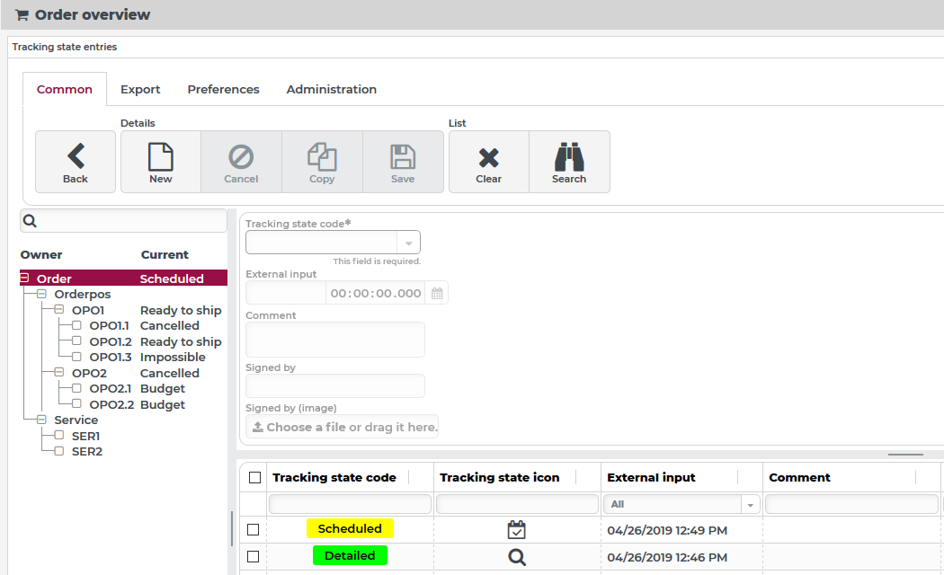Click the green Detailed status badge

(x=350, y=556)
